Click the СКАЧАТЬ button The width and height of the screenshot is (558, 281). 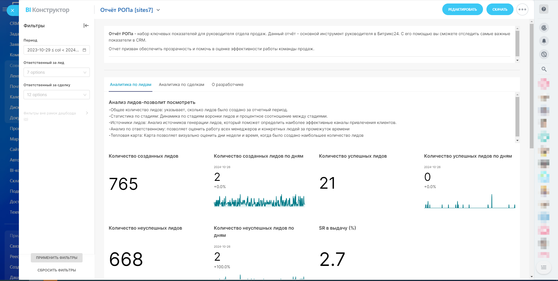[500, 10]
